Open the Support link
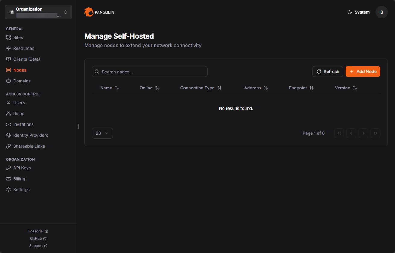Viewport: 395px width, 253px height. 38,246
